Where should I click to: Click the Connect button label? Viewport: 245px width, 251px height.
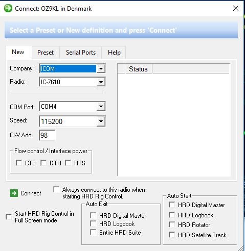[x=31, y=193]
